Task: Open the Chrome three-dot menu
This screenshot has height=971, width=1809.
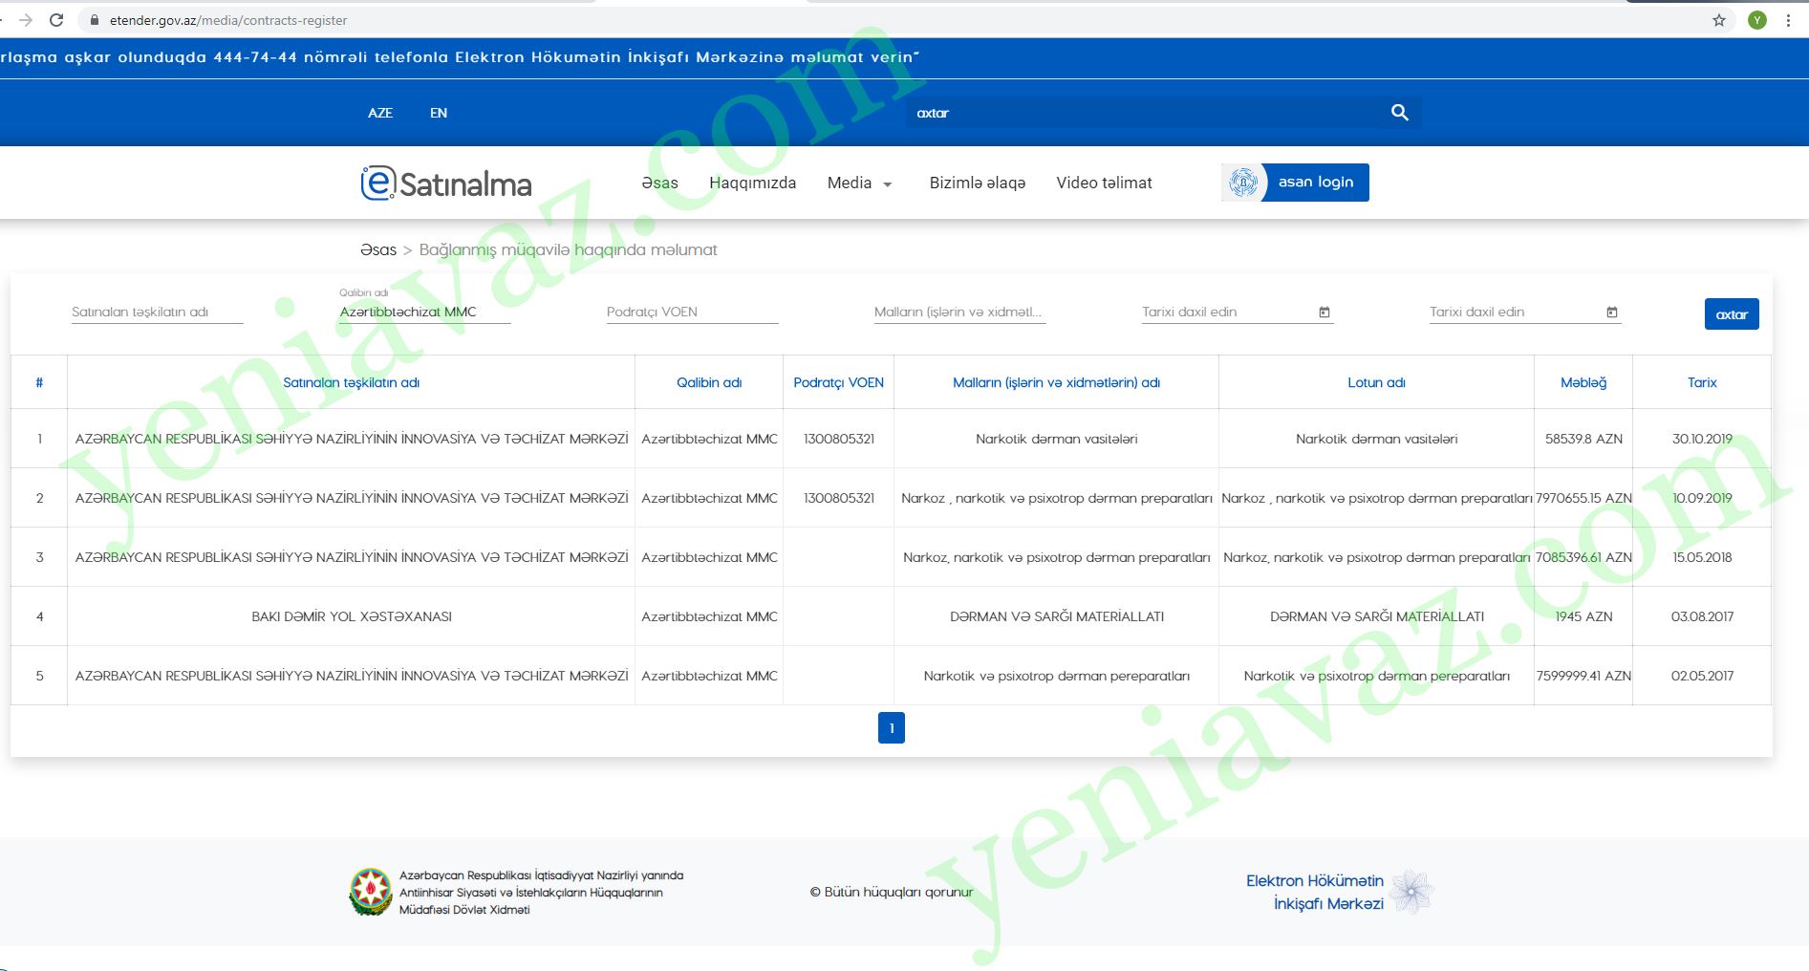Action: coord(1788,20)
